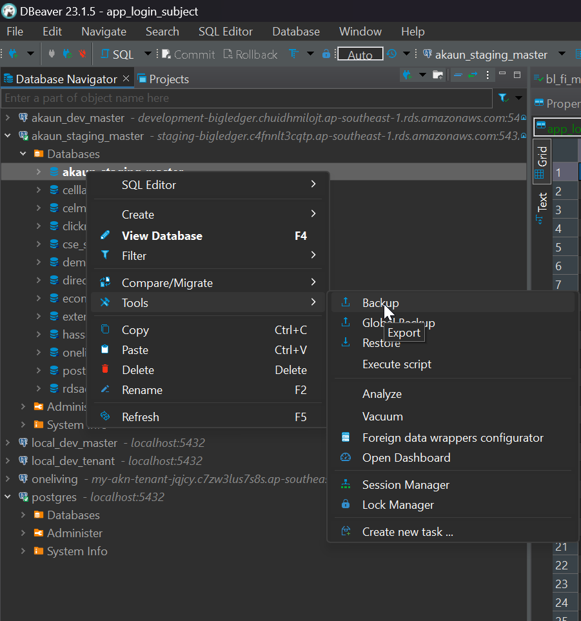The width and height of the screenshot is (581, 621).
Task: Click the transaction log clock icon
Action: pos(391,54)
